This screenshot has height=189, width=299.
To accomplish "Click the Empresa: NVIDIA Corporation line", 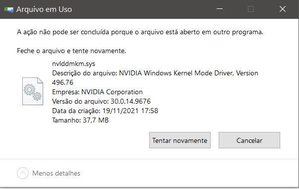I will [x=97, y=92].
